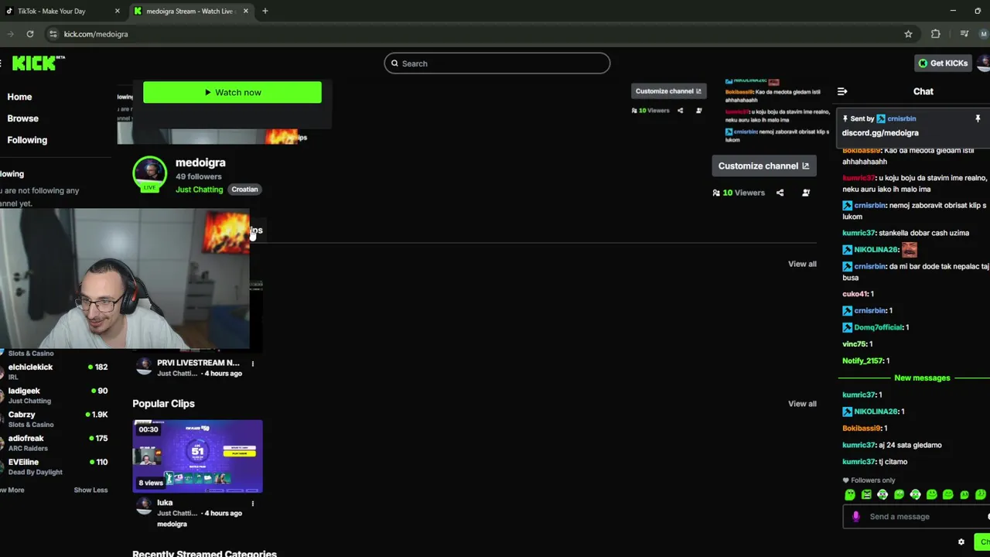Viewport: 990px width, 557px height.
Task: Open Cabrzy channel in sidebar
Action: click(56, 419)
